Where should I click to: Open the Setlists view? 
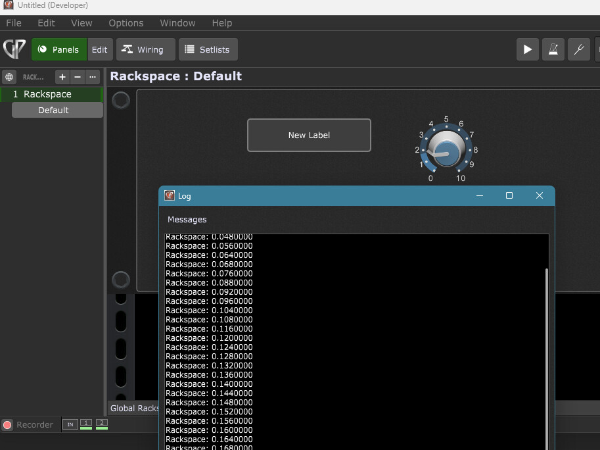coord(208,49)
